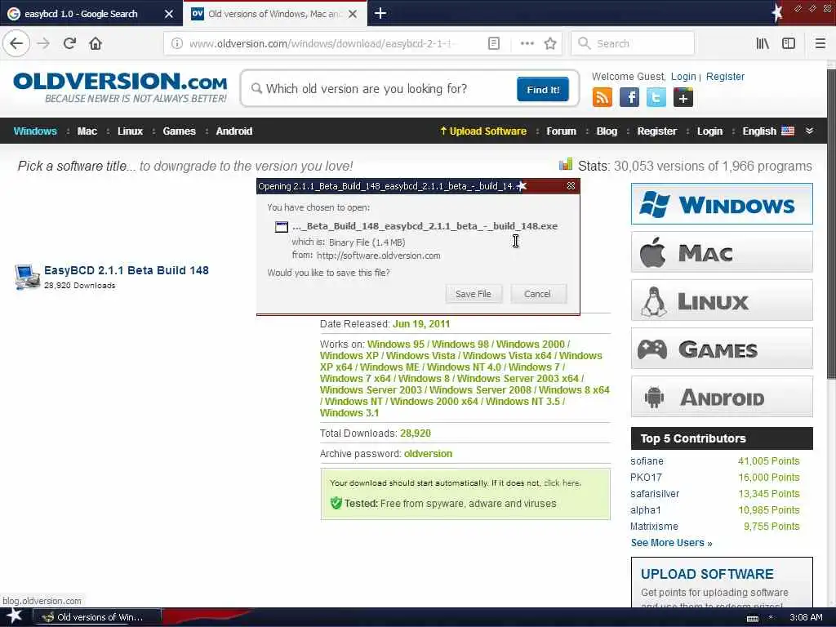This screenshot has width=836, height=627.
Task: Click the Google Plus share icon
Action: [x=683, y=98]
